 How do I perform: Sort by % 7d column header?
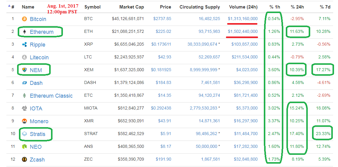325,7
